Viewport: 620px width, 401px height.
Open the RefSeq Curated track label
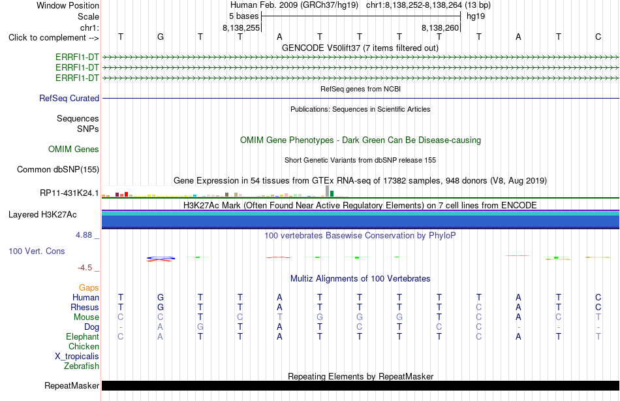[69, 98]
